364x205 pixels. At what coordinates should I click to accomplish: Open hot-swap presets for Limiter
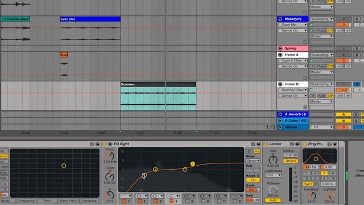tap(292, 144)
